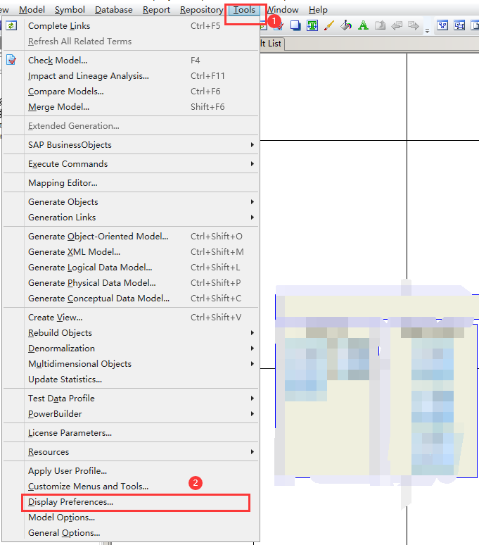The width and height of the screenshot is (479, 545).
Task: Click the shadow tool icon in toolbar
Action: 295,26
